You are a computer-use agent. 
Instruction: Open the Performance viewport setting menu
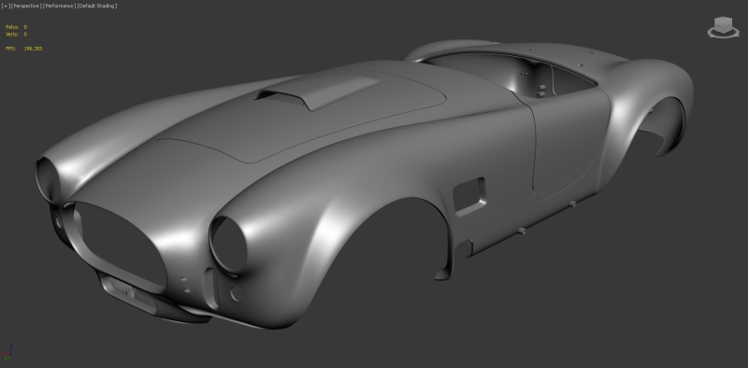tap(59, 6)
